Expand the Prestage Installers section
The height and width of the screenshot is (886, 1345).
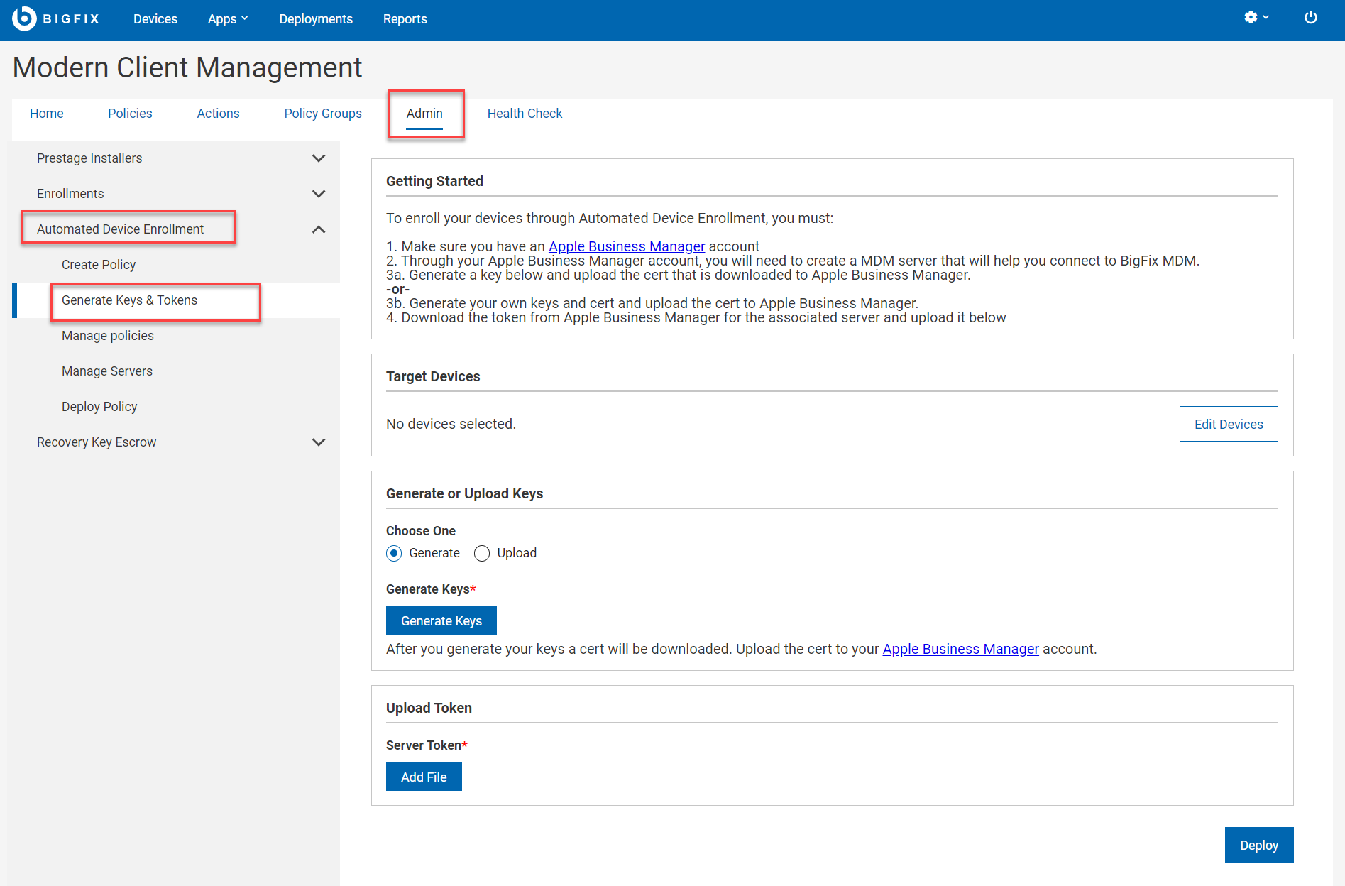(319, 158)
